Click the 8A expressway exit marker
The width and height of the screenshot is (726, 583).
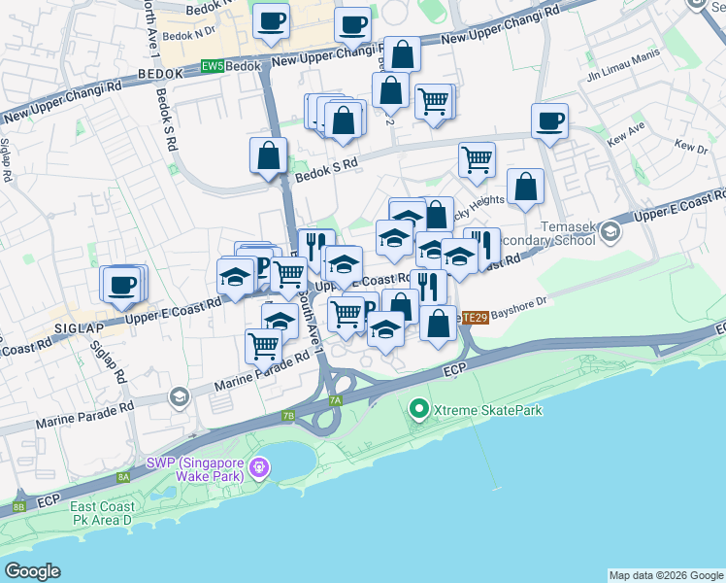point(123,477)
